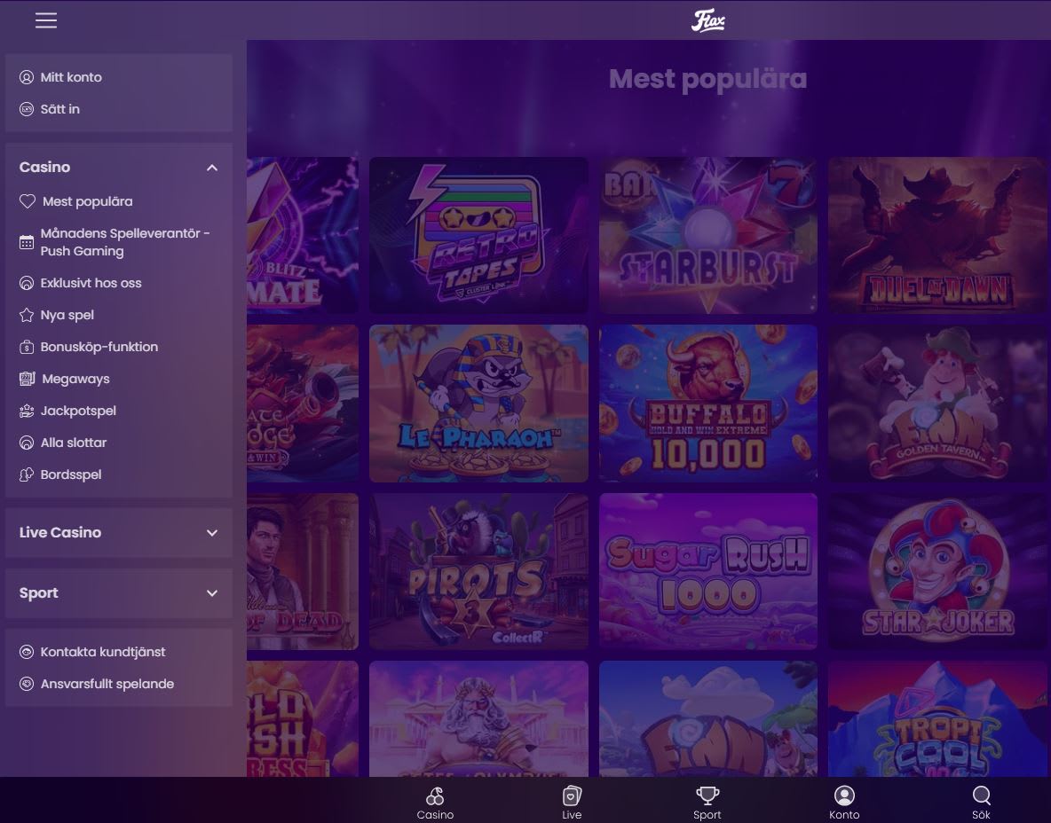The height and width of the screenshot is (823, 1051).
Task: Click the heart icon beside Mest populära
Action: click(x=27, y=201)
